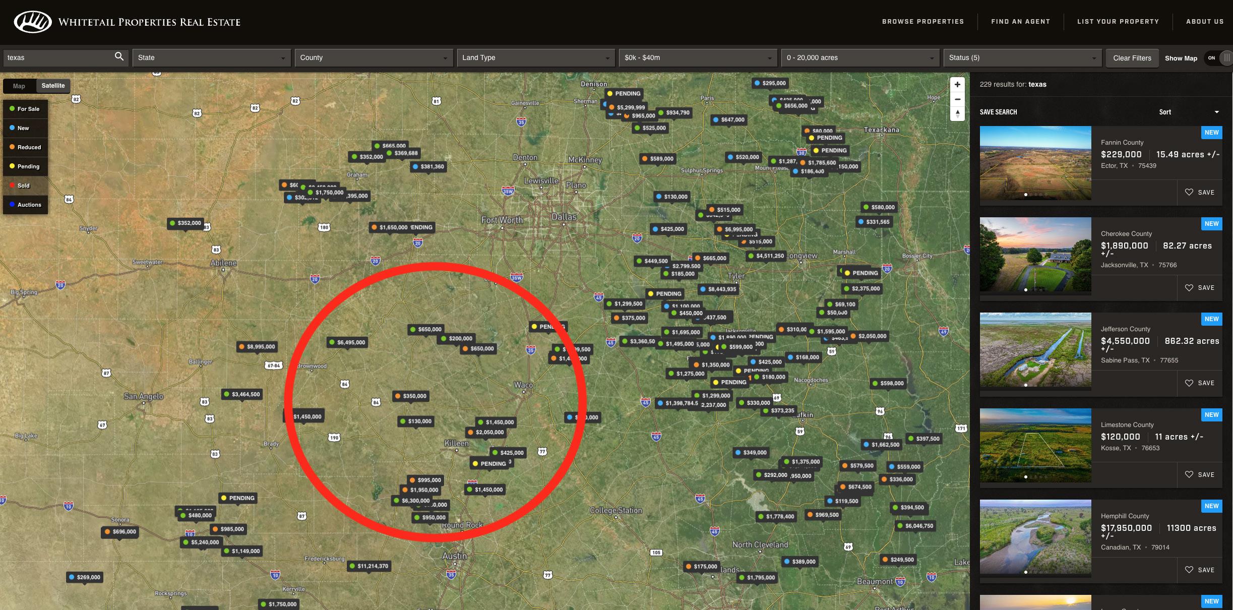Open About Us menu
Image resolution: width=1233 pixels, height=610 pixels.
1205,22
